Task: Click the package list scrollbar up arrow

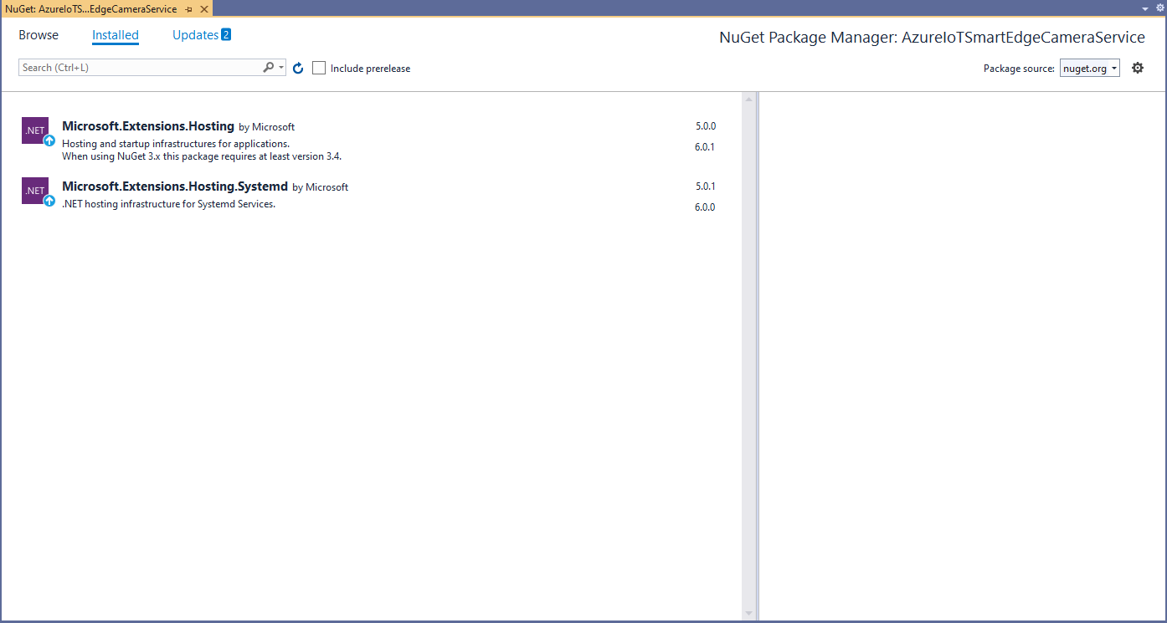Action: [x=748, y=100]
